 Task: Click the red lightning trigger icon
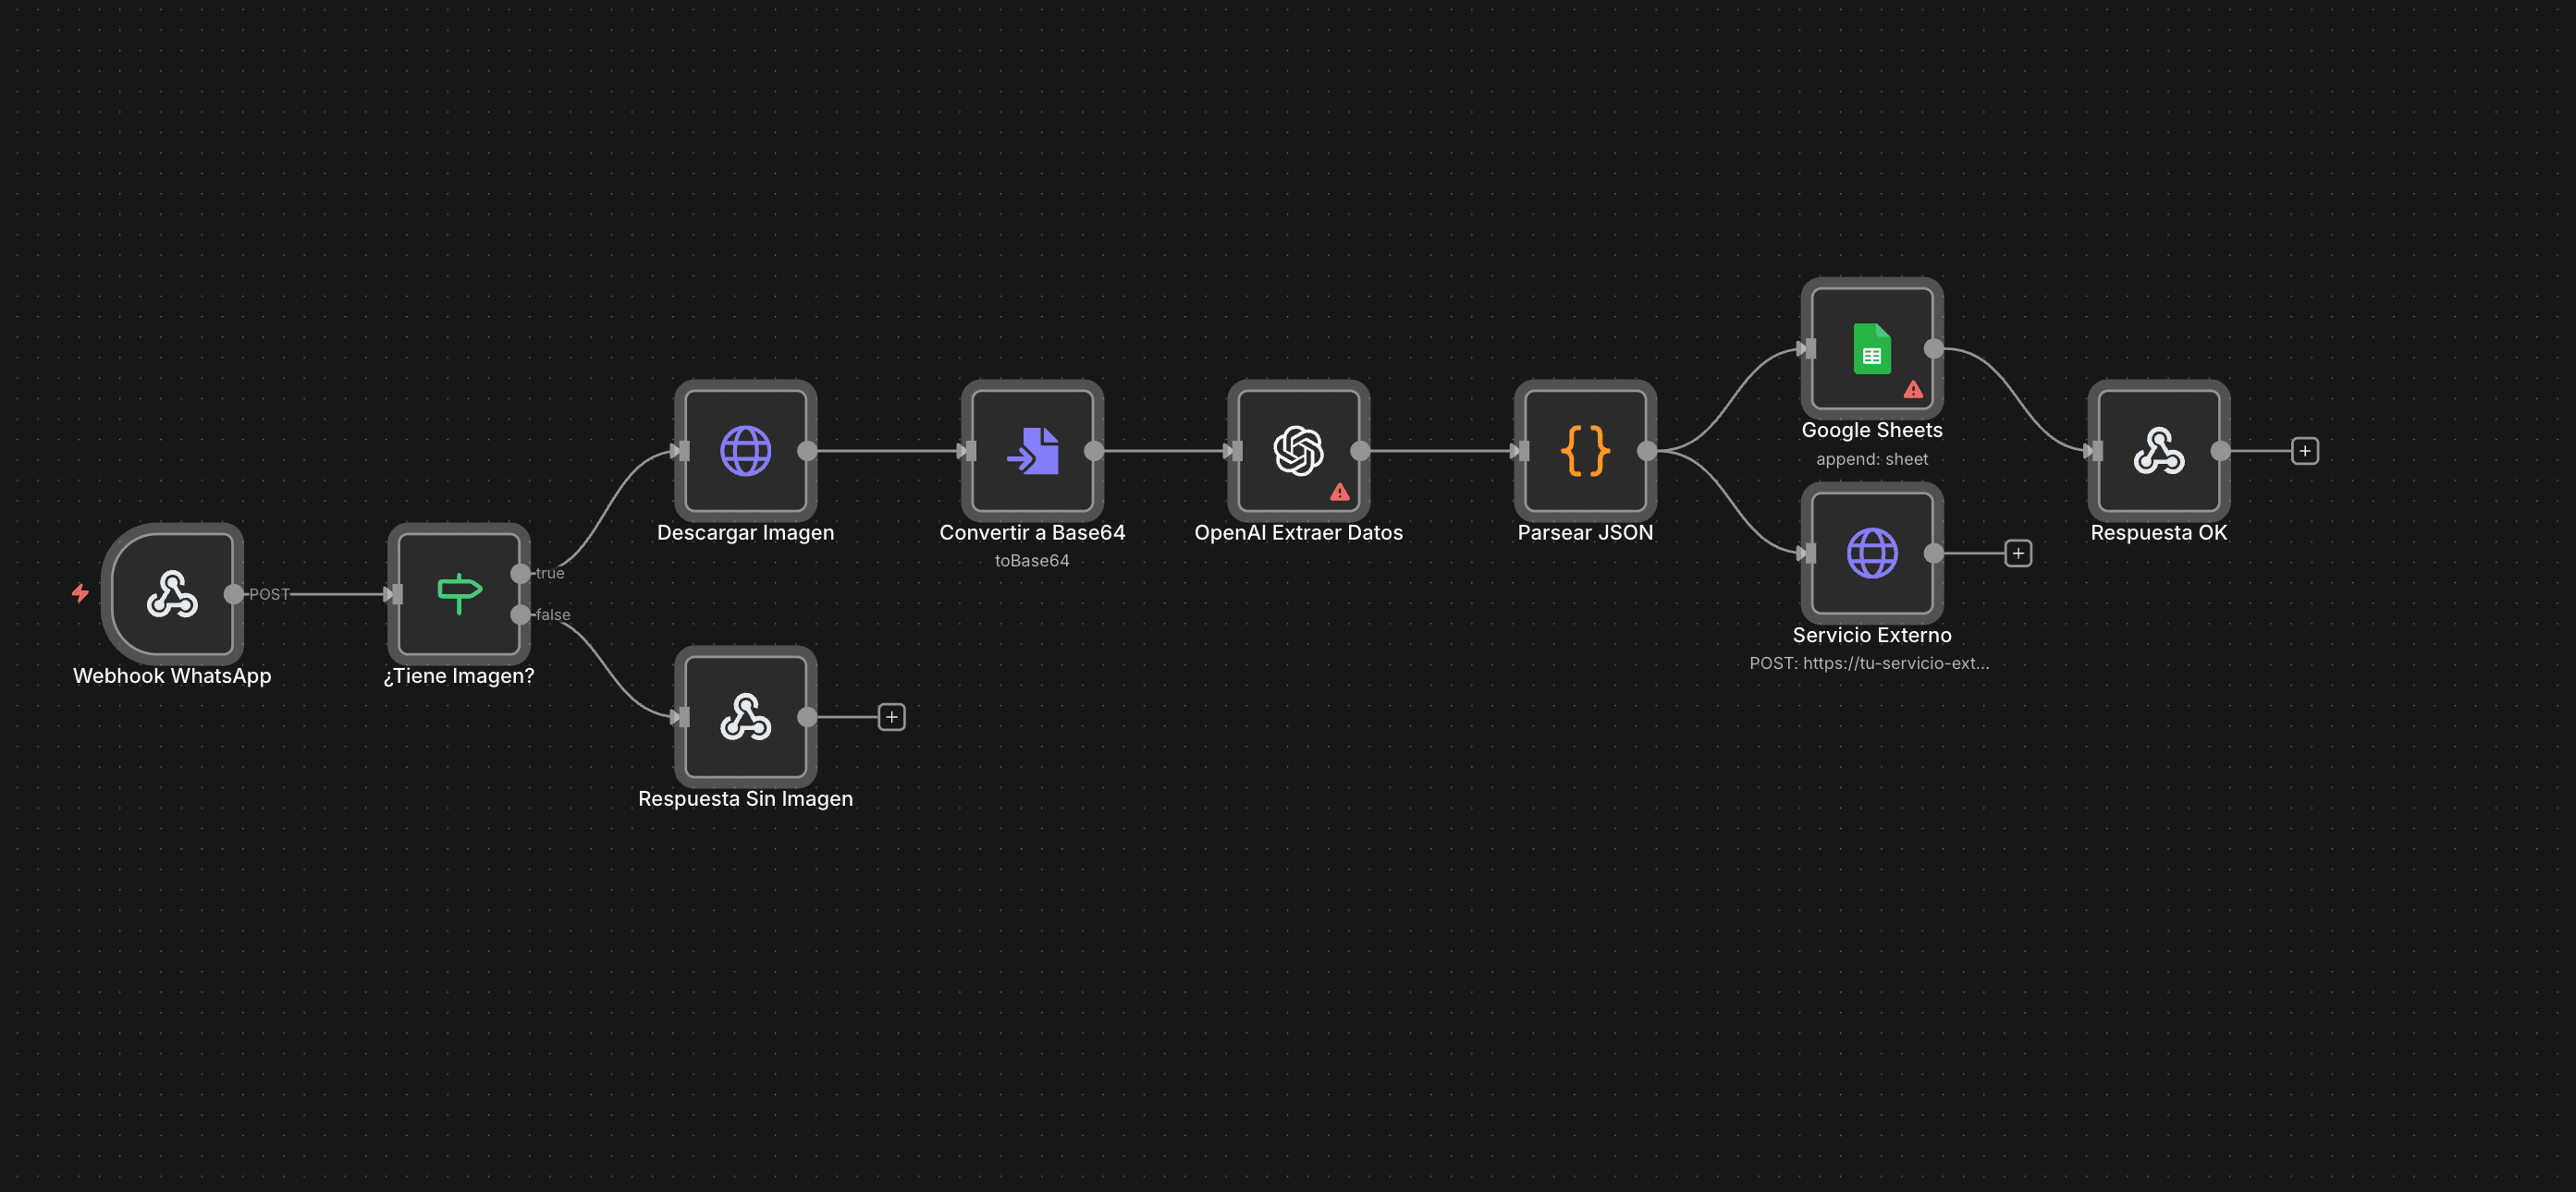click(x=81, y=593)
